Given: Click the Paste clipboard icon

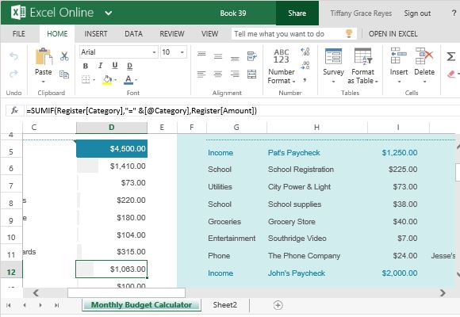Looking at the screenshot, I should pyautogui.click(x=43, y=56).
